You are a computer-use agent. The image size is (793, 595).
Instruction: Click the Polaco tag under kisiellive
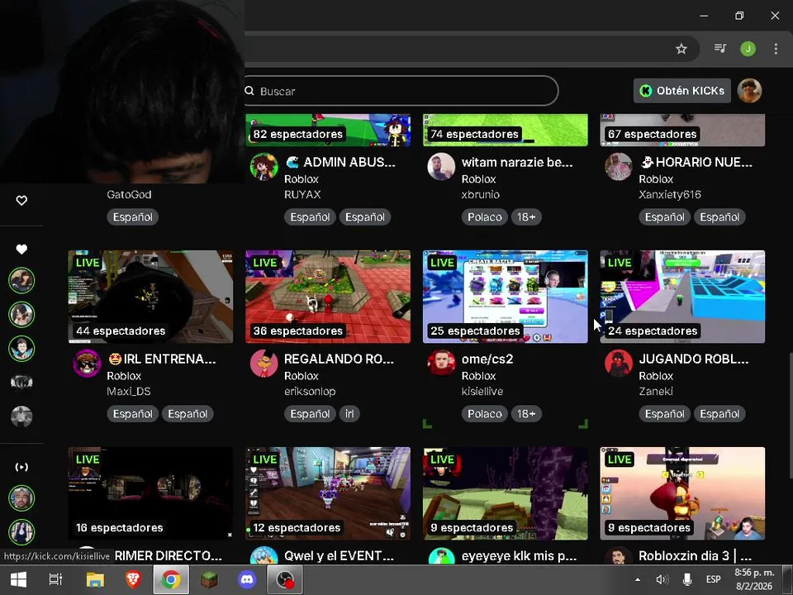coord(485,414)
